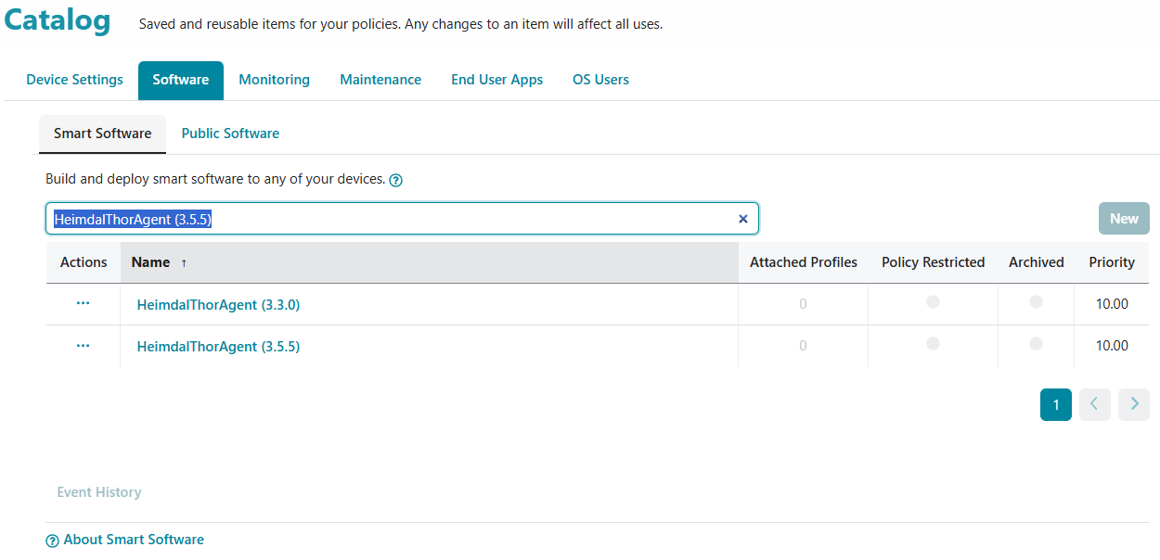Click priority 10.00 for HeimdalThorAgent (3.3.0)

[x=1112, y=304]
